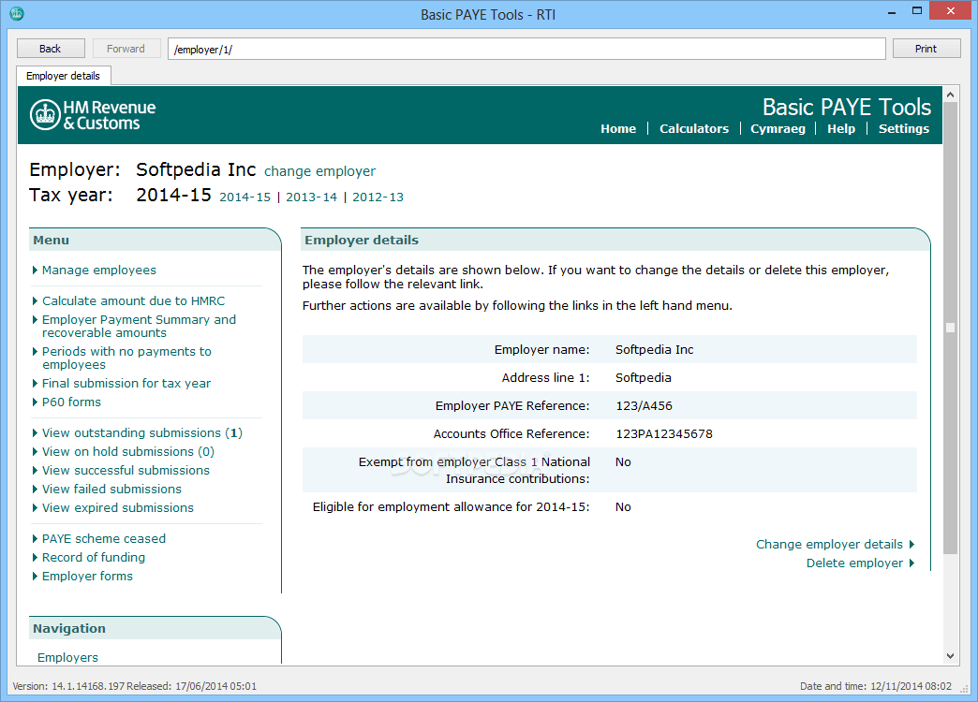Click the arrow icon next to P60 forms
Screen dimensions: 978x702
[x=35, y=402]
